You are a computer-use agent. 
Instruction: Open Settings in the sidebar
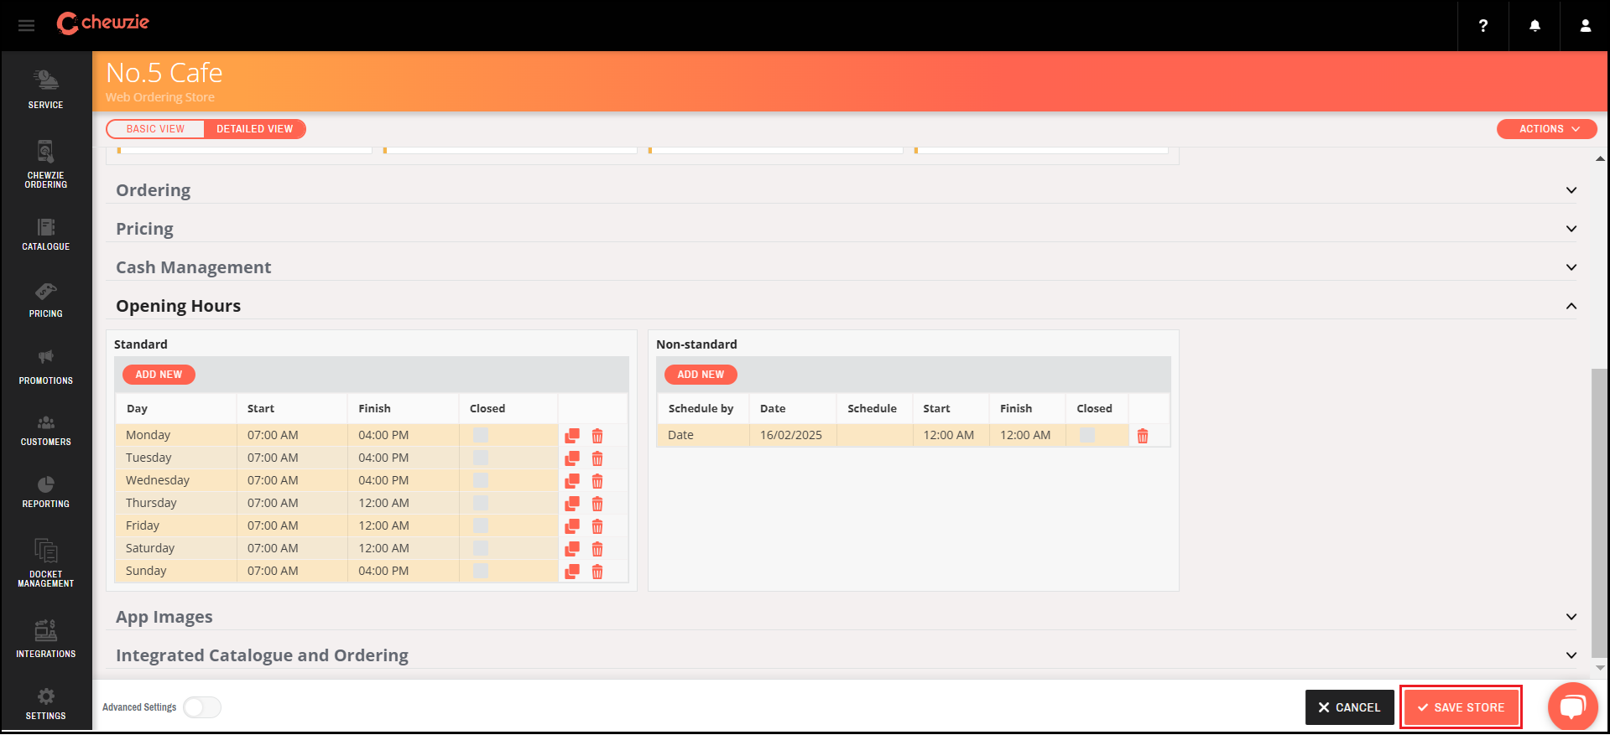46,704
